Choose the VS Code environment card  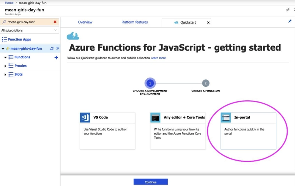[x=107, y=131]
